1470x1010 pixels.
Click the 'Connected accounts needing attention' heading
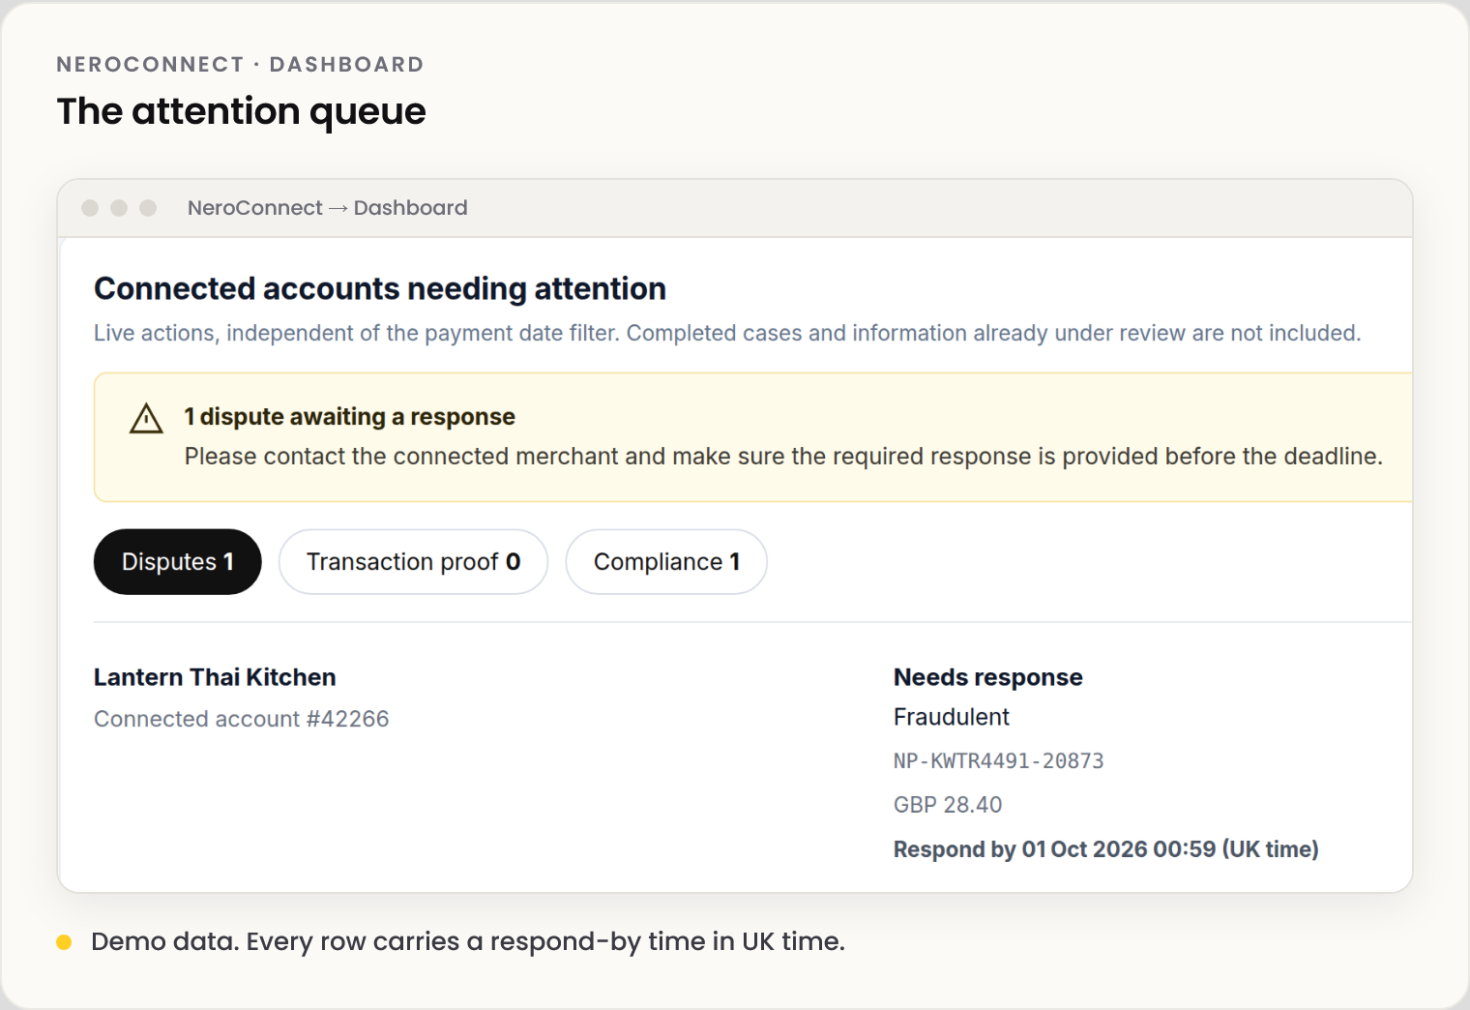(380, 288)
